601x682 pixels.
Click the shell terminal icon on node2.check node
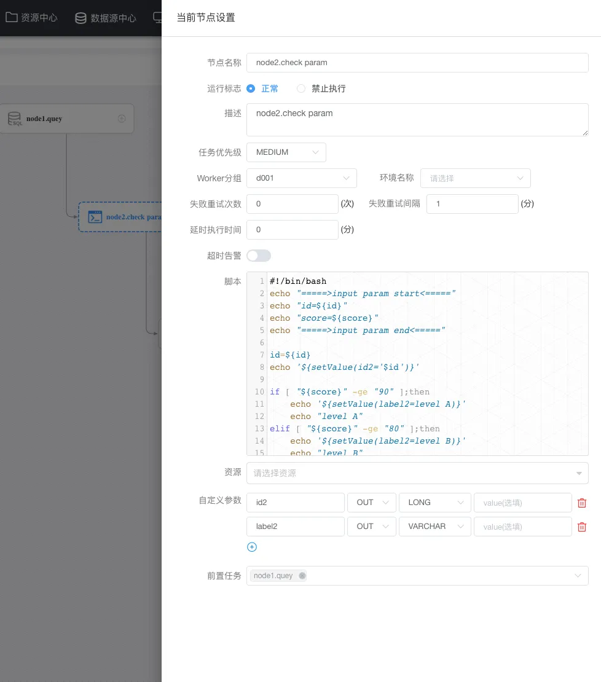[x=95, y=217]
